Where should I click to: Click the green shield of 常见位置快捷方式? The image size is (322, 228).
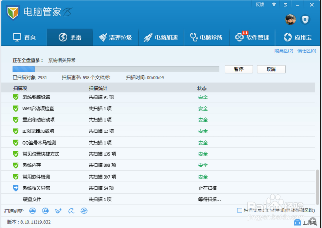pyautogui.click(x=16, y=154)
